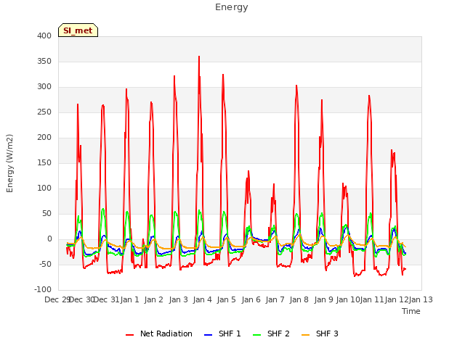Click the 100 y-axis tick label

tap(44, 188)
